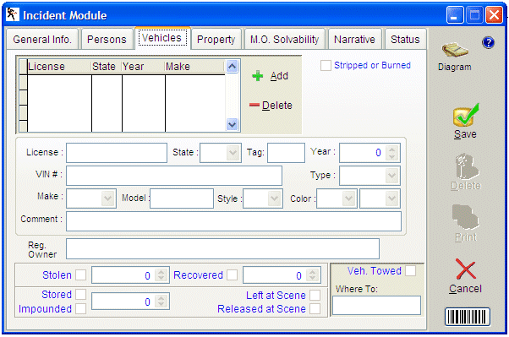Open the Diagram tool icon

pyautogui.click(x=455, y=51)
